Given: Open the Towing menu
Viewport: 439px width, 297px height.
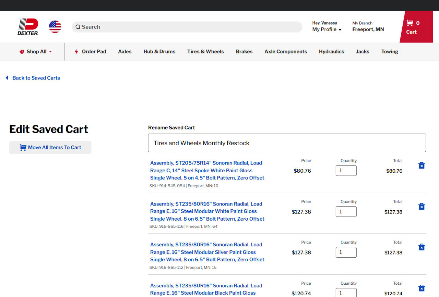Looking at the screenshot, I should click(390, 51).
